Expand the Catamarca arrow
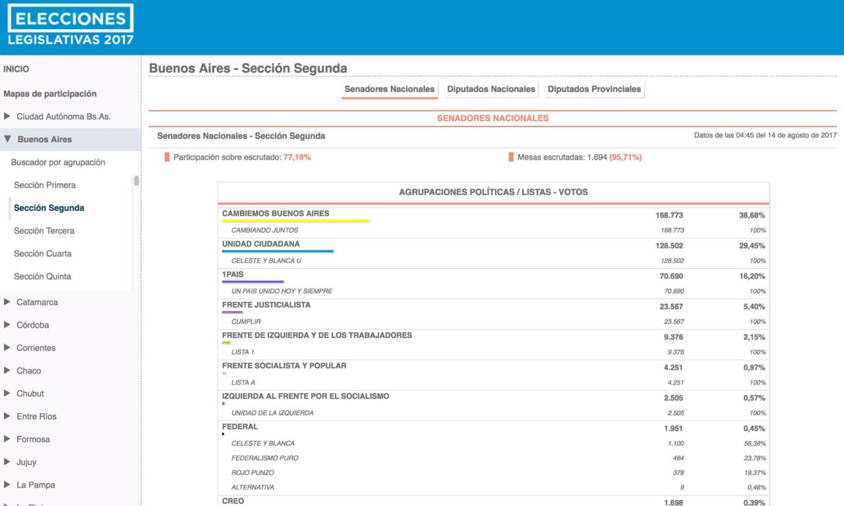 click(7, 302)
